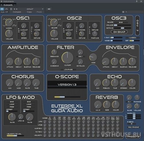144x141 pixels.
Task: Click OSC2 triangle wave icon
Action: pyautogui.click(x=50, y=26)
